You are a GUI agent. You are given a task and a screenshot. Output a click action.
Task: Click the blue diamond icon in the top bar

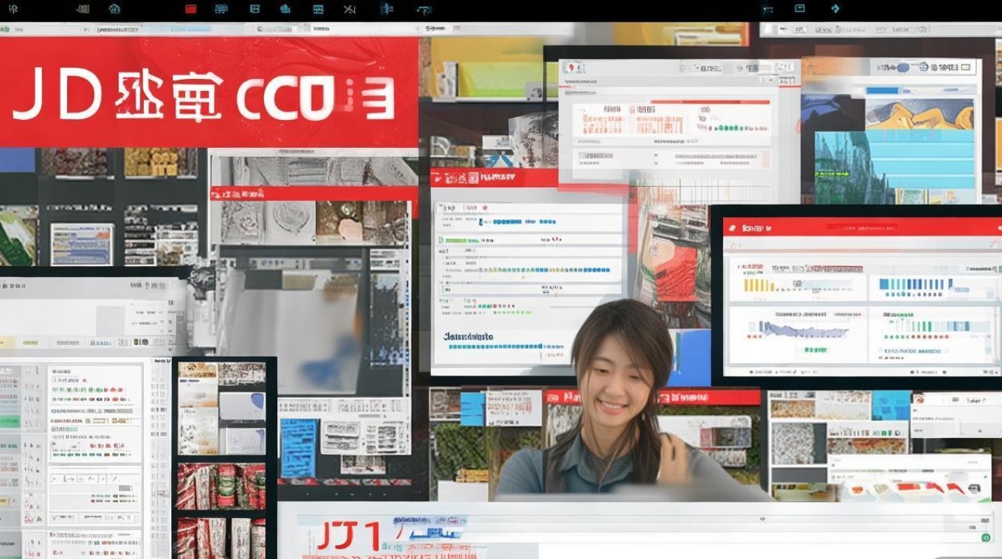click(x=836, y=9)
